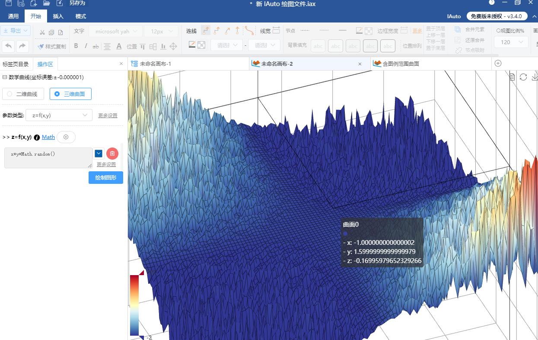Open the folder icon in the title bar
538x340 pixels.
click(x=46, y=3)
